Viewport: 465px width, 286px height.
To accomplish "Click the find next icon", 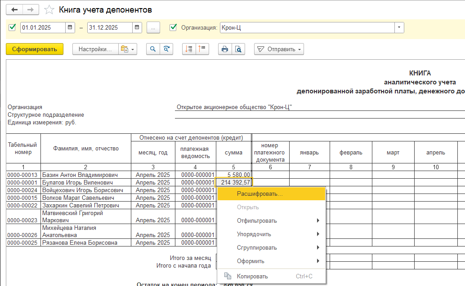I will click(166, 49).
